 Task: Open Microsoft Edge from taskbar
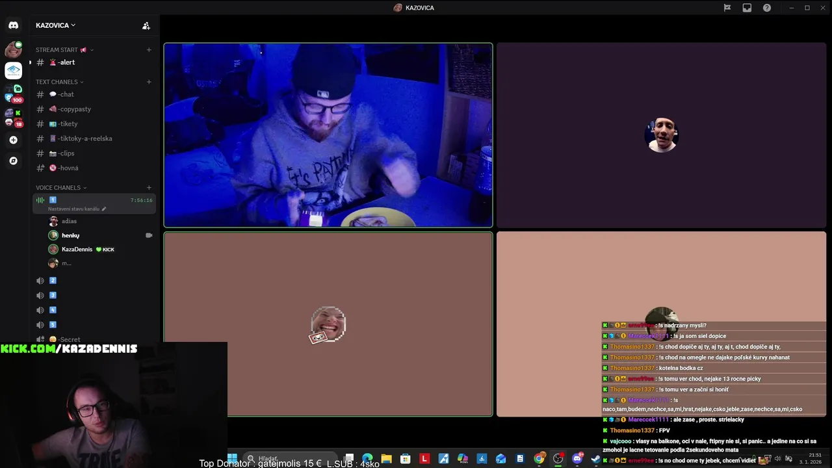pos(367,459)
